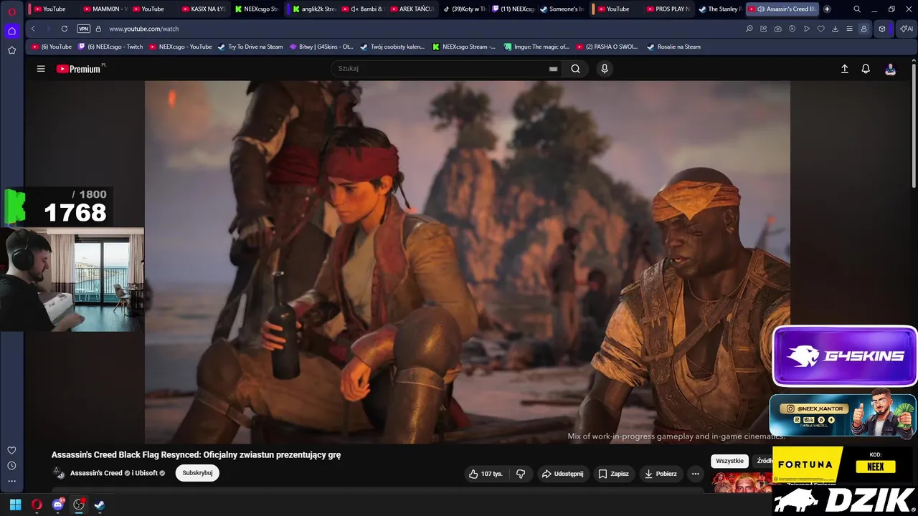The height and width of the screenshot is (516, 918).
Task: Open Opera sidebar history clock icon
Action: [11, 466]
